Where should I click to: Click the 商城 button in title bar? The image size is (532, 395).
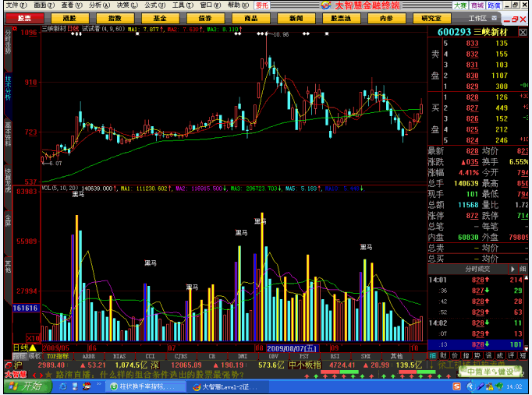(x=477, y=5)
